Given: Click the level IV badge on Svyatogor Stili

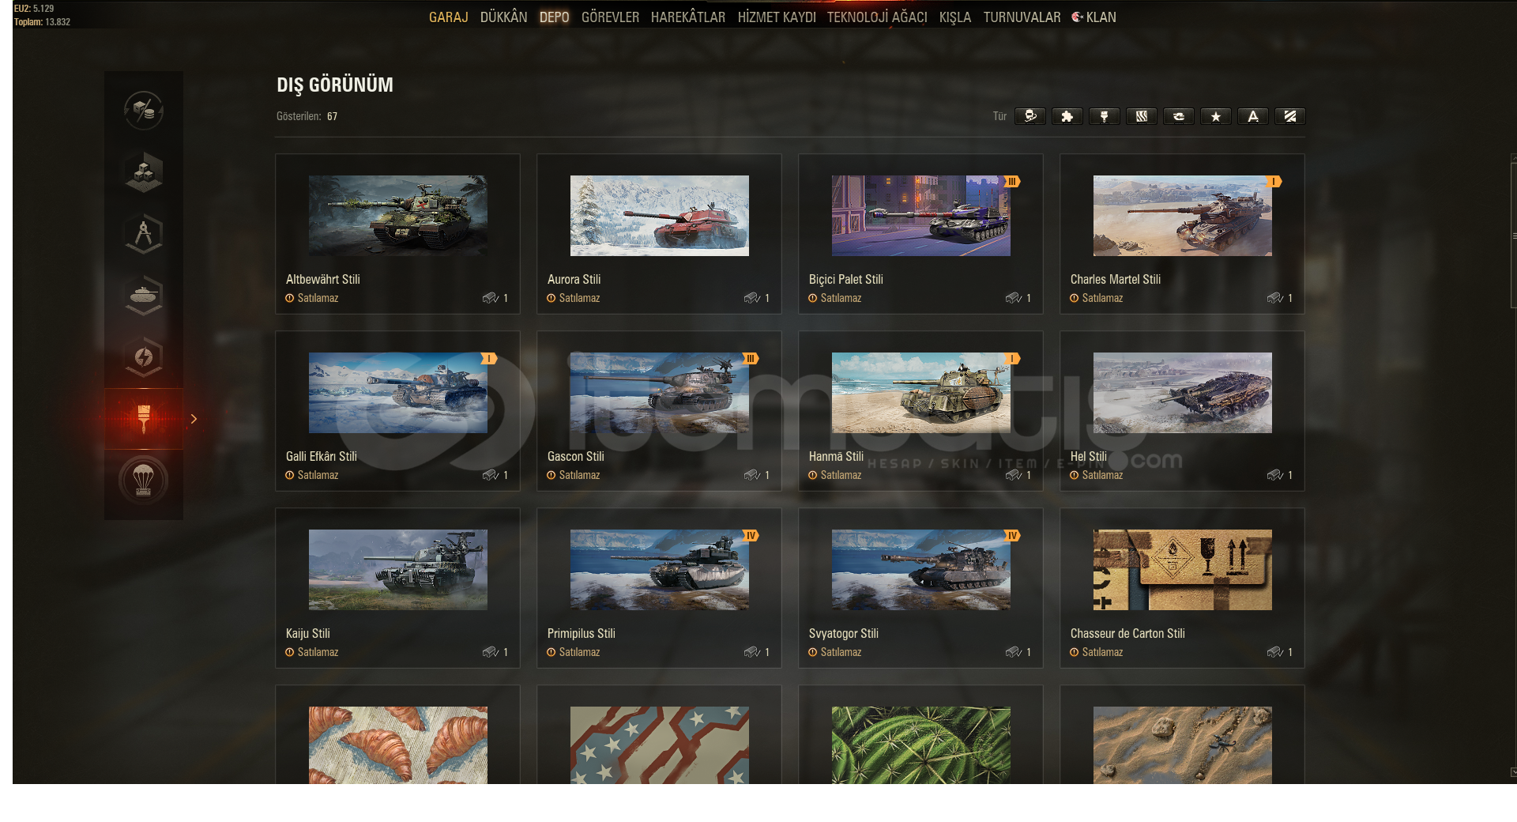Looking at the screenshot, I should (1012, 536).
